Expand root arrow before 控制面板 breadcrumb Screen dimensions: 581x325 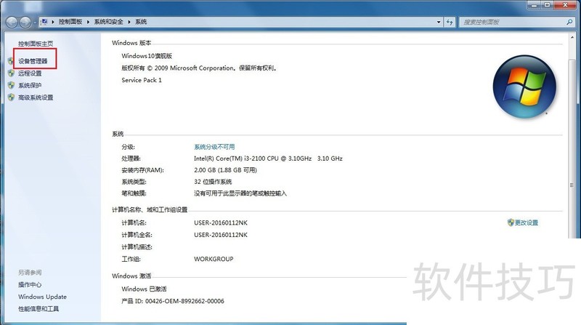53,22
